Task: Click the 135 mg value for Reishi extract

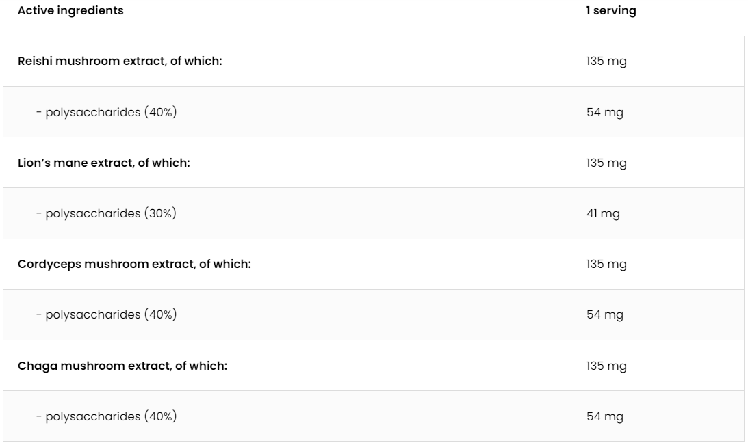Action: 606,62
